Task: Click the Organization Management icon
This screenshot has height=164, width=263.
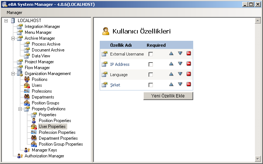Action: (20, 74)
